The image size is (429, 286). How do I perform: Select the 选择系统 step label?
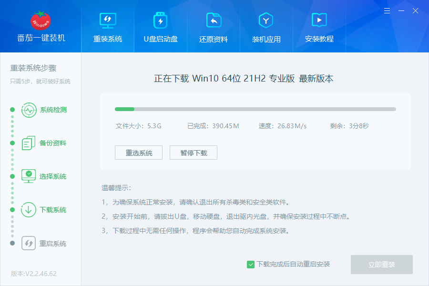53,176
